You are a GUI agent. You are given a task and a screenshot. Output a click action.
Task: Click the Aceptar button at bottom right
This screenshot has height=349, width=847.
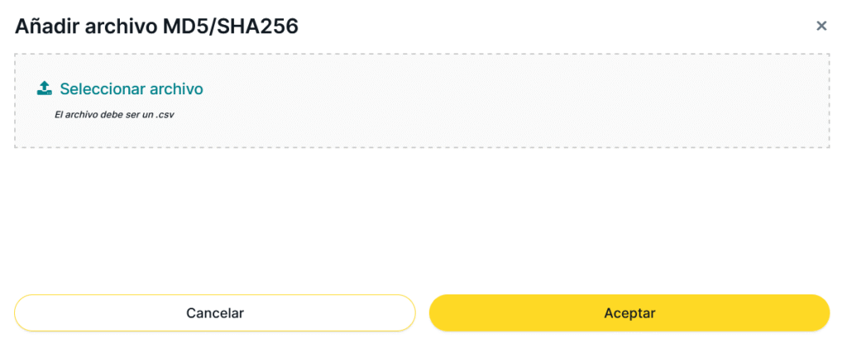click(x=629, y=313)
